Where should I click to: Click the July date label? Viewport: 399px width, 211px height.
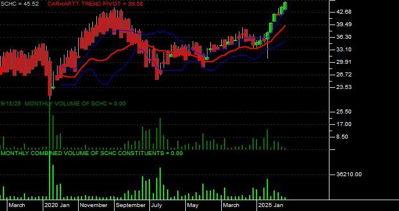tap(156, 205)
